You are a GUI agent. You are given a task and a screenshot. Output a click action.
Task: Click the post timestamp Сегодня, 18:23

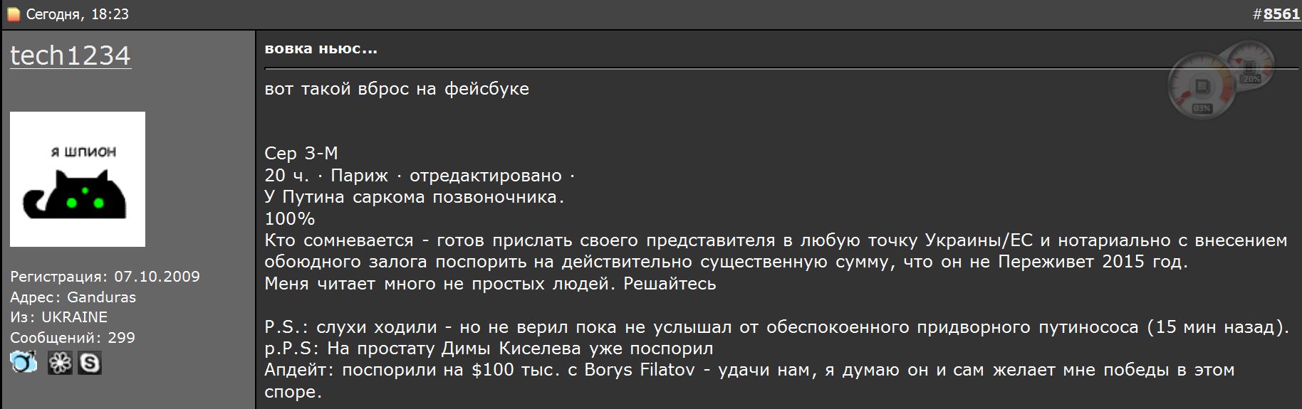coord(78,14)
